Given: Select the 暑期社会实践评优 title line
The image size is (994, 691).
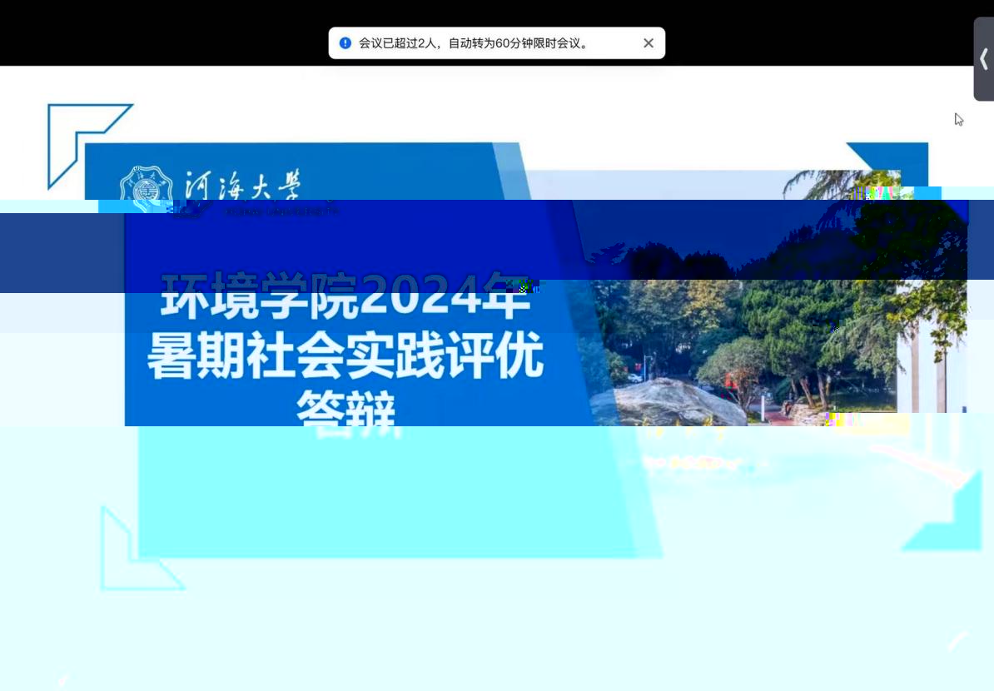Looking at the screenshot, I should [x=345, y=356].
